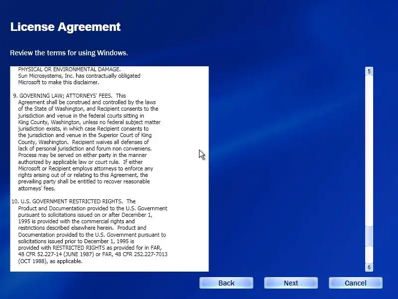This screenshot has width=398, height=299.
Task: Click the license scrollbar thumb
Action: pyautogui.click(x=369, y=236)
